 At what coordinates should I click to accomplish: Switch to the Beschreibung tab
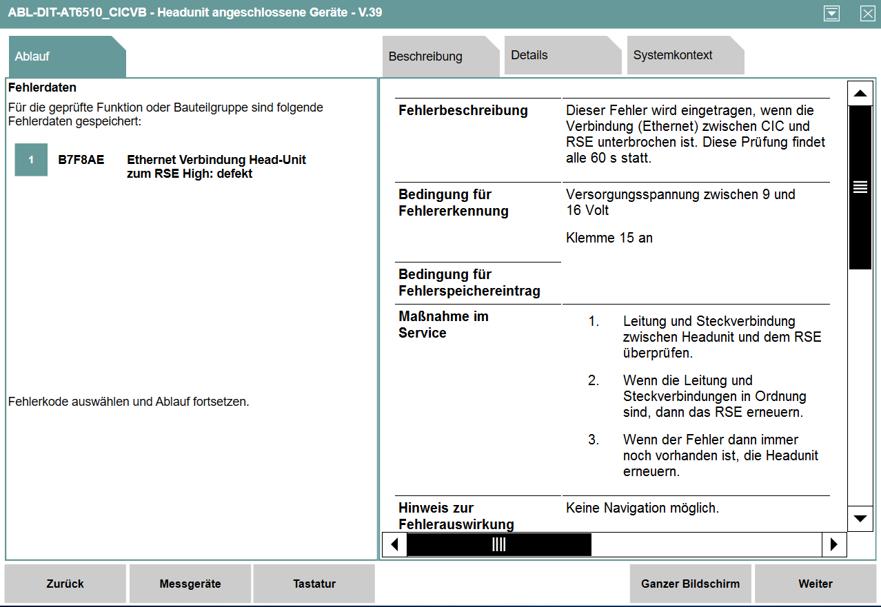(x=440, y=56)
